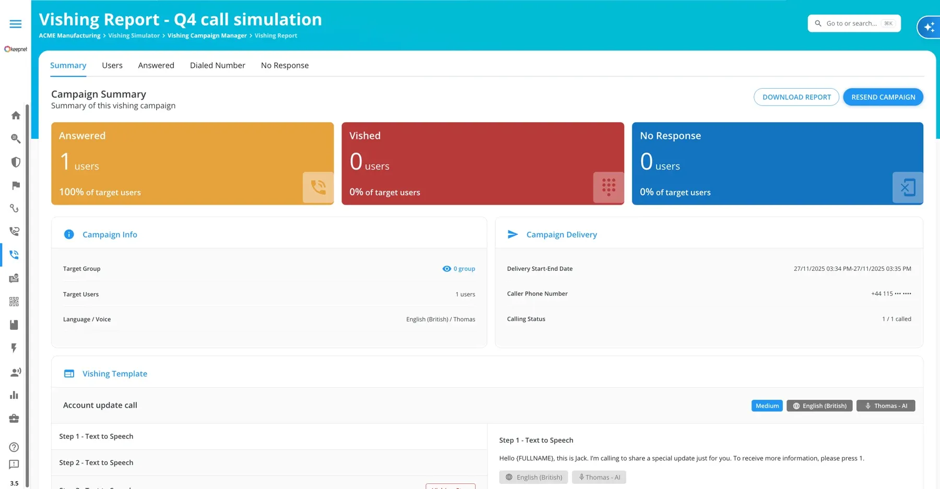Viewport: 940px width, 489px height.
Task: Open the phishing hook sidebar icon
Action: 14,208
